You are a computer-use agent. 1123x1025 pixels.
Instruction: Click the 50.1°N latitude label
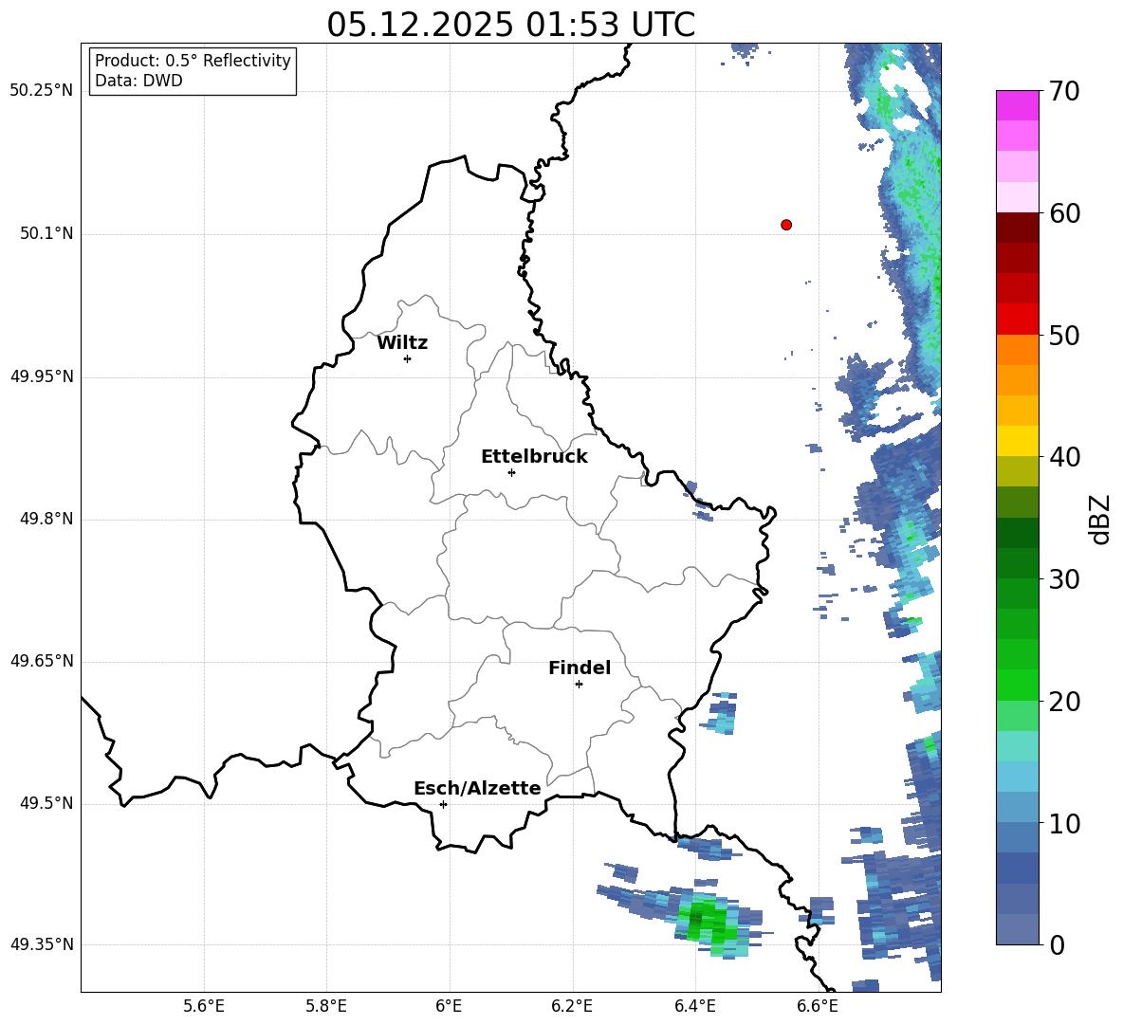click(46, 233)
